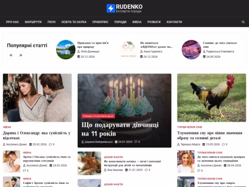
Task: Click calendar icon beside 25.02.2026 date
Action: (31, 144)
